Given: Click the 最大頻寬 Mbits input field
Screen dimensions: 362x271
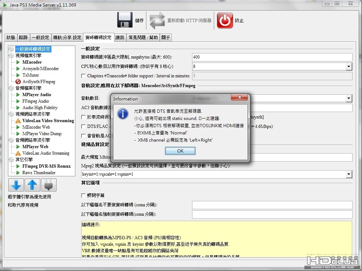Looking at the screenshot, I should coord(301,157).
